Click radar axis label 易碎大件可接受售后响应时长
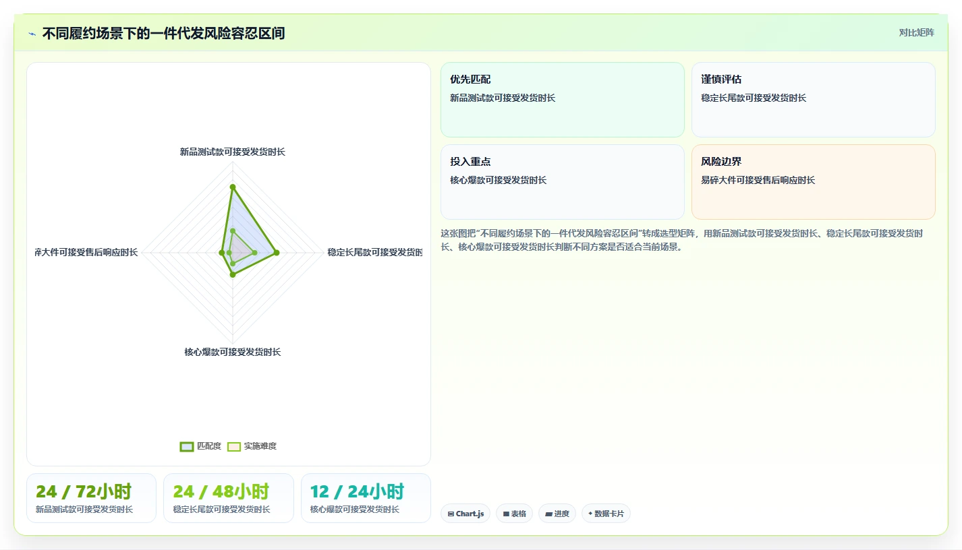This screenshot has height=550, width=962. click(x=86, y=252)
